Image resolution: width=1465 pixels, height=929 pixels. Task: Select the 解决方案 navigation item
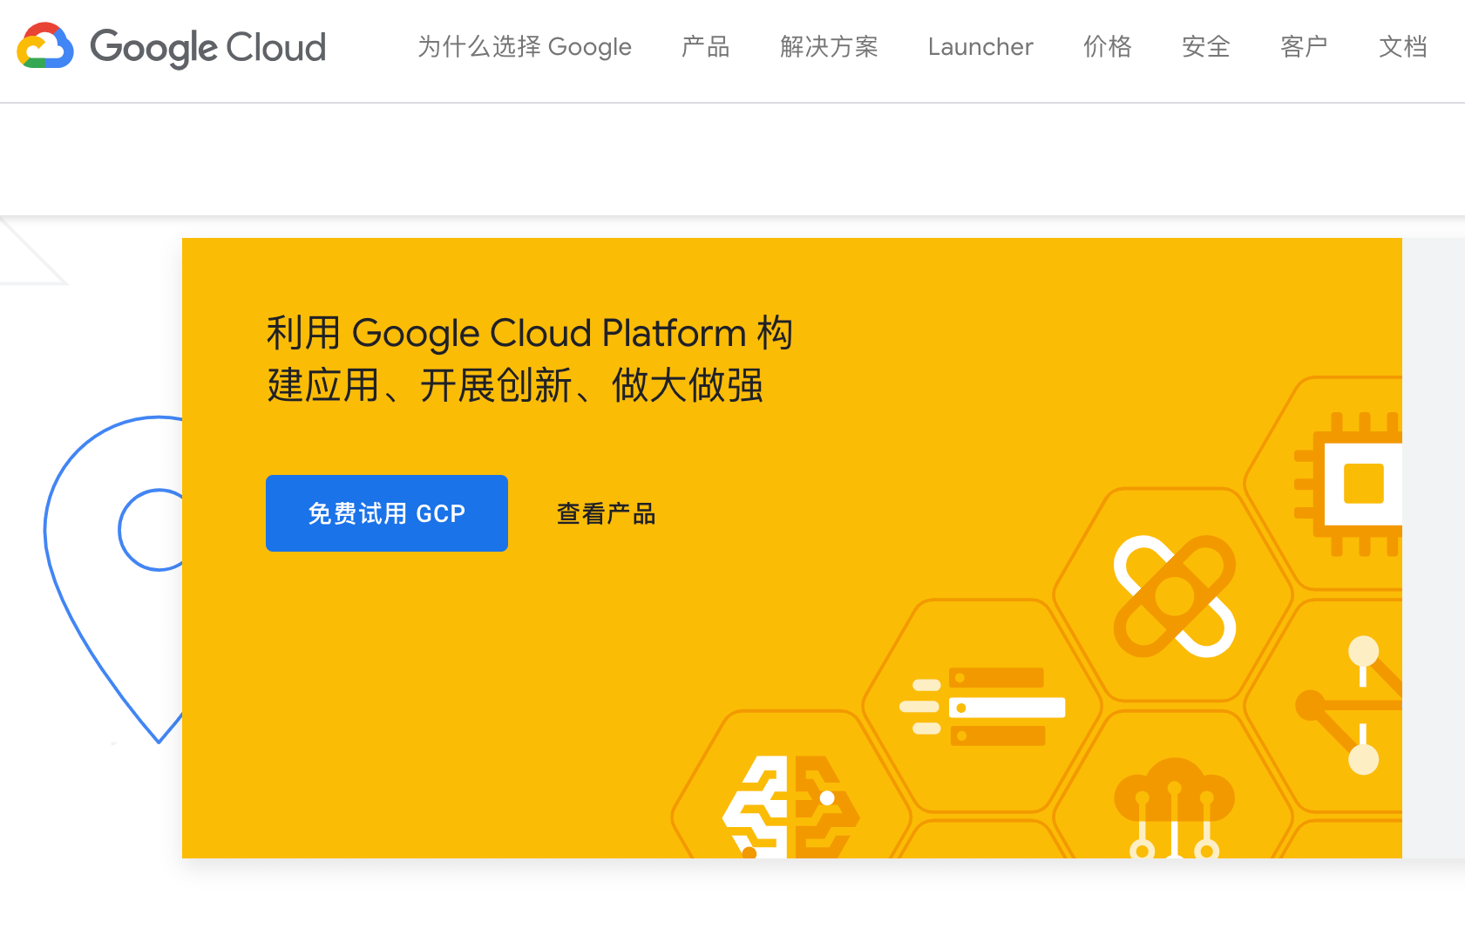[829, 46]
